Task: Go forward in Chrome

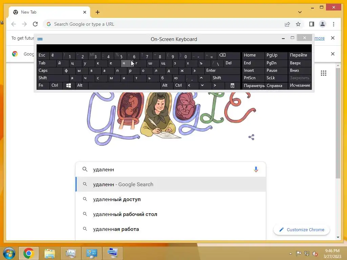Action: 24,24
